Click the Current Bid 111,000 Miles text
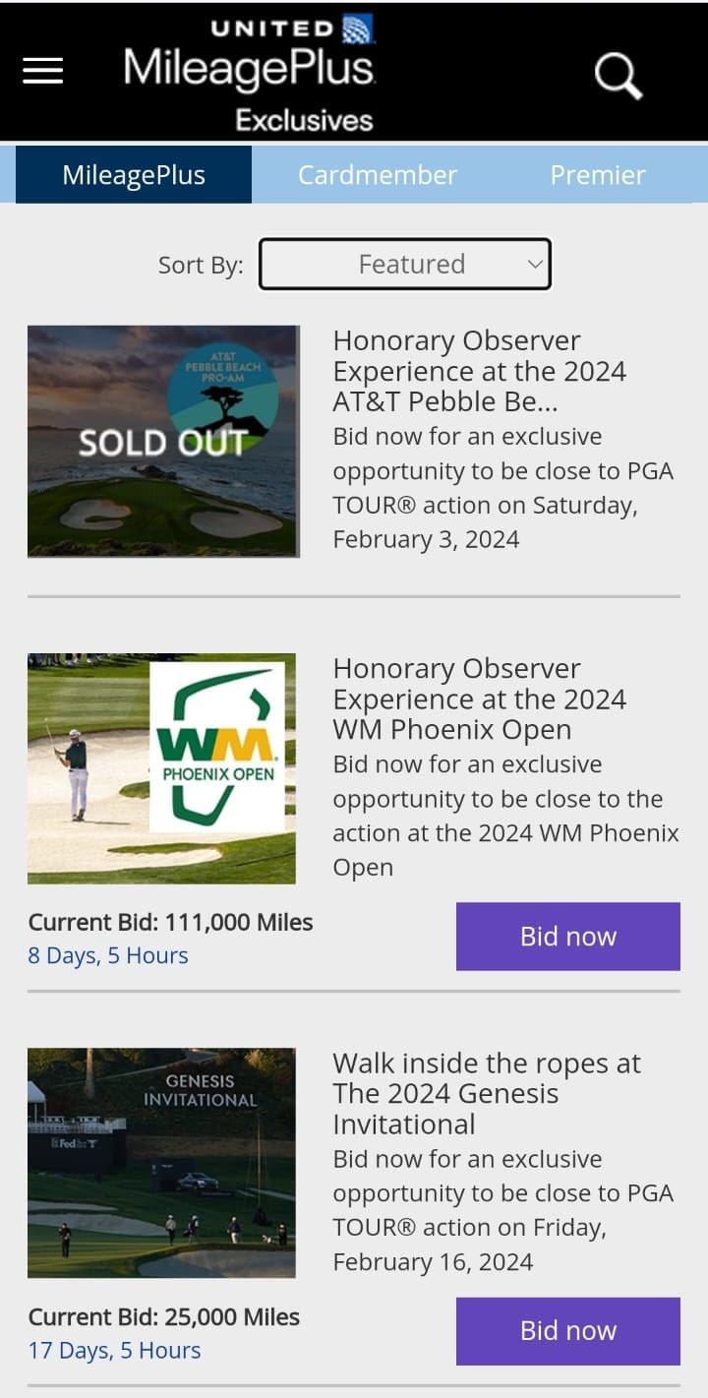Screen dimensions: 708x1398 (170, 922)
